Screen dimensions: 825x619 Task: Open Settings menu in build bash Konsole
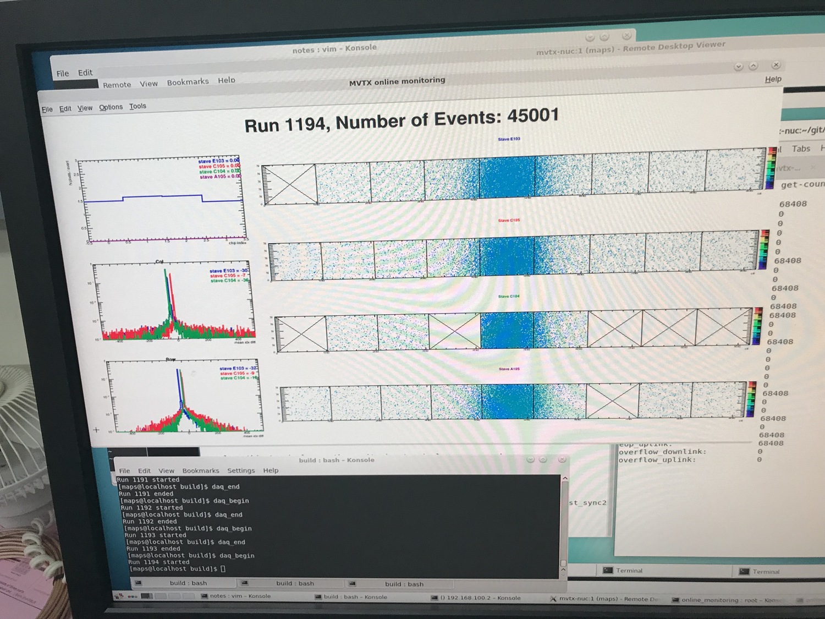(x=241, y=470)
